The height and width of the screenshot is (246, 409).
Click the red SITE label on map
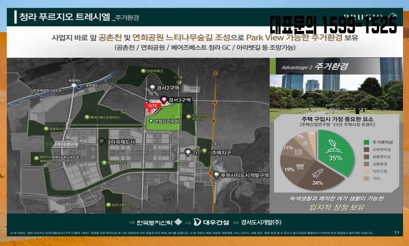coord(152,106)
